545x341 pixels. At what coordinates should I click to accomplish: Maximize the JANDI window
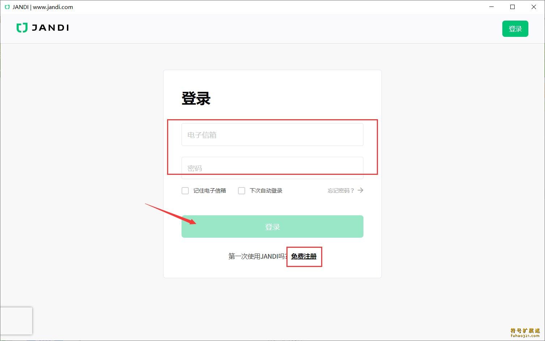pyautogui.click(x=512, y=7)
